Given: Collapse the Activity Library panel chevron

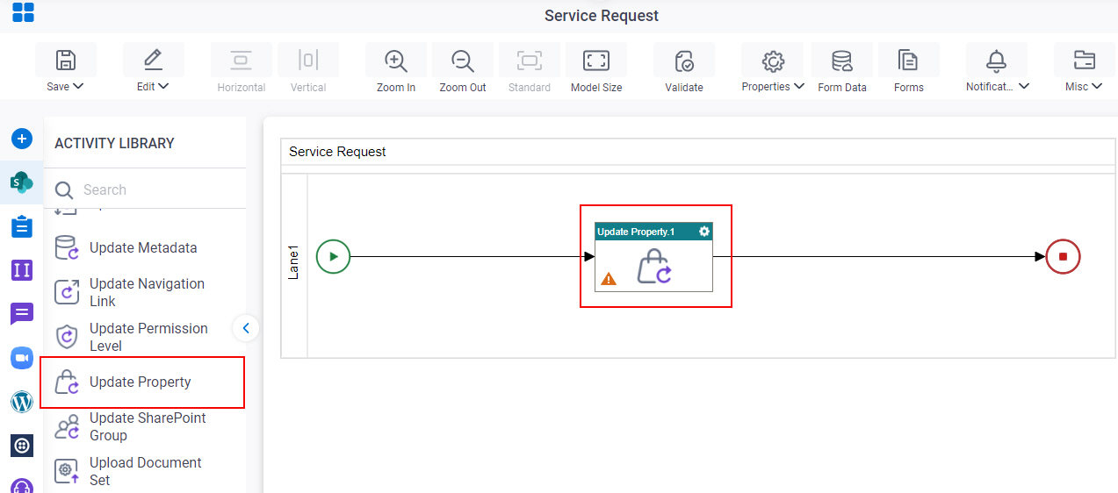Looking at the screenshot, I should click(246, 328).
